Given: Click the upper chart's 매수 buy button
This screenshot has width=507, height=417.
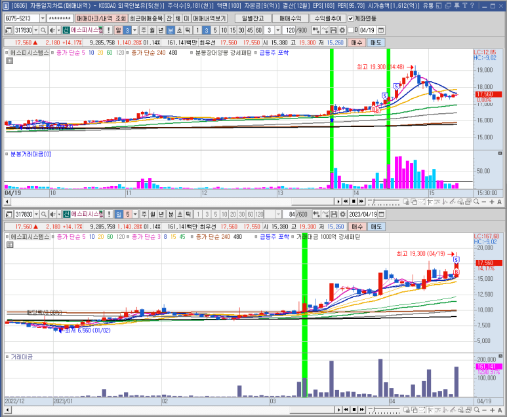Looking at the screenshot, I should pyautogui.click(x=357, y=43).
